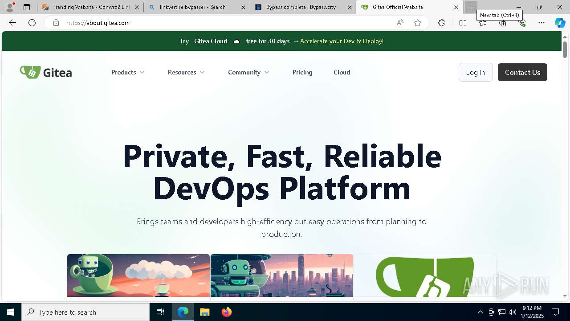Screen dimensions: 570x321
Task: Open the robot in teacup thumbnail
Action: click(x=138, y=276)
